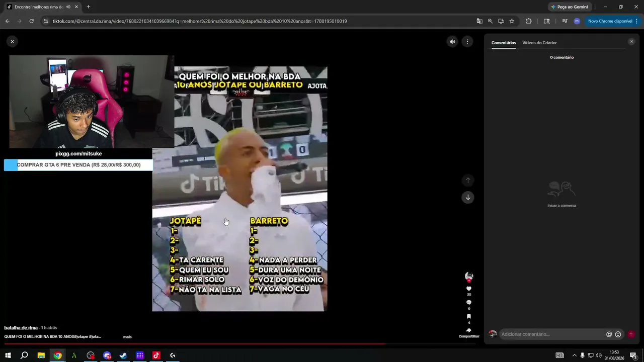Open Steam from the taskbar
Viewport: 644px width, 362px height.
tap(123, 355)
